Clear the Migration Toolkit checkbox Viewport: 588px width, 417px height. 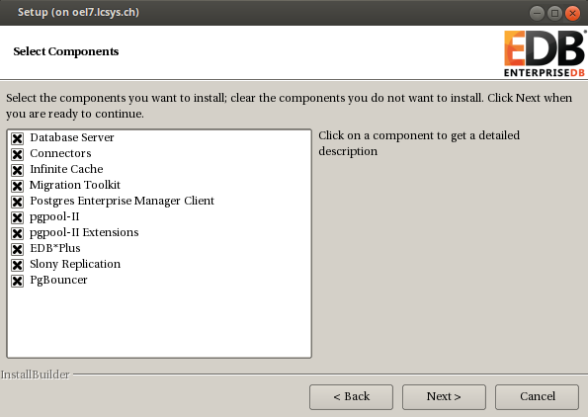pyautogui.click(x=17, y=186)
